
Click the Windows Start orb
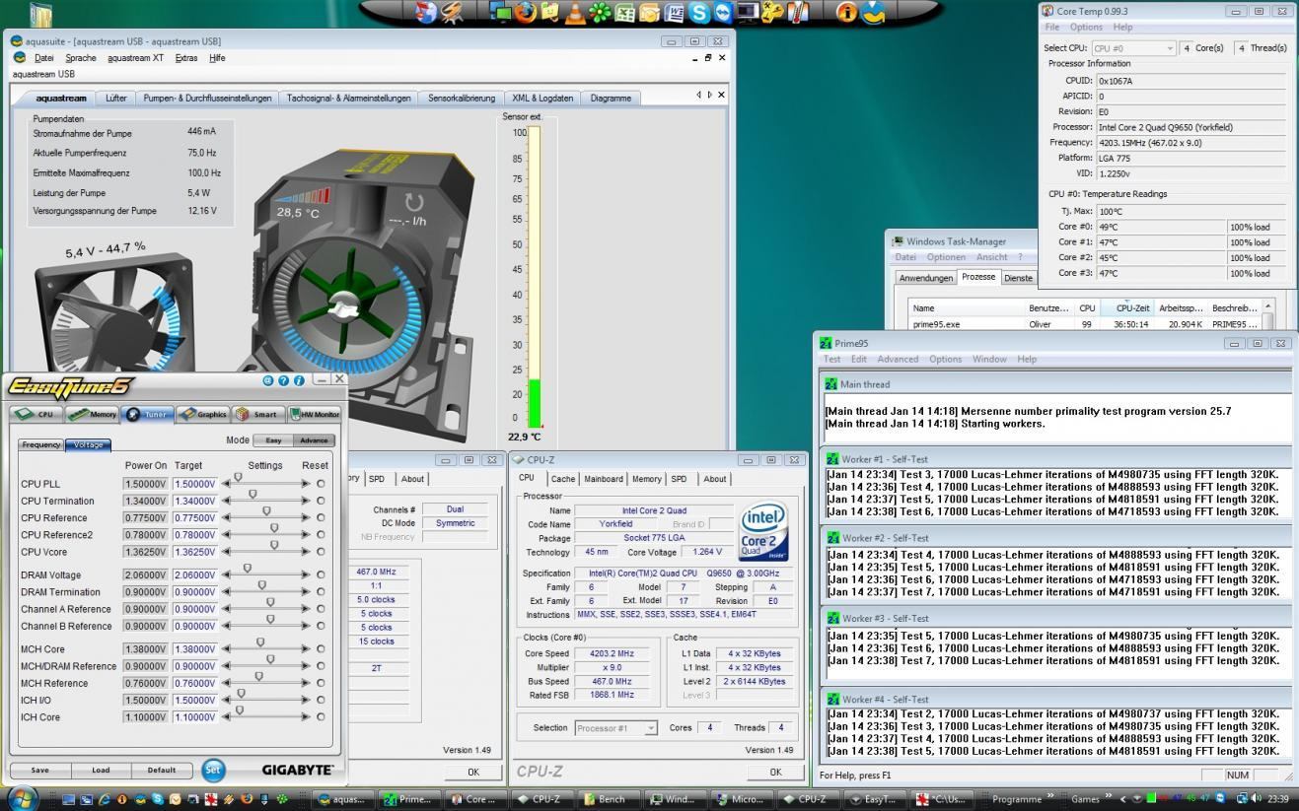click(x=22, y=797)
